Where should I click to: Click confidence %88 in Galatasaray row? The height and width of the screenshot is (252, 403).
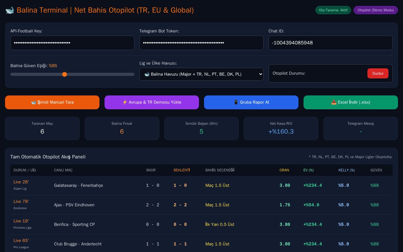(x=375, y=186)
